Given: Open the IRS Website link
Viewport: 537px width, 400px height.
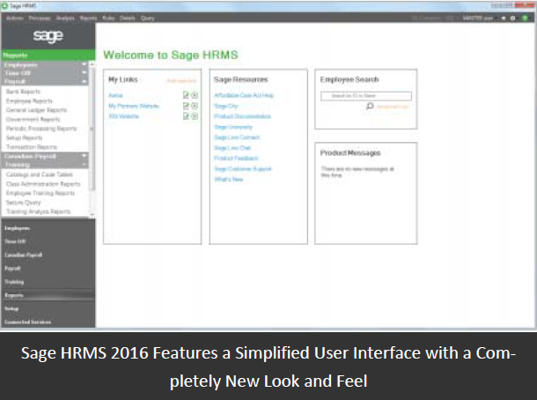Looking at the screenshot, I should coord(123,116).
